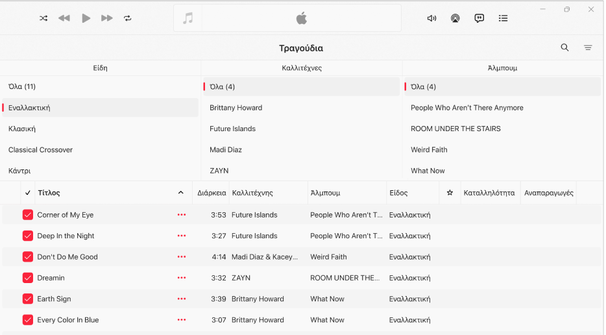Uncheck Every Color In Blue checkbox
Image resolution: width=606 pixels, height=335 pixels.
click(x=28, y=320)
